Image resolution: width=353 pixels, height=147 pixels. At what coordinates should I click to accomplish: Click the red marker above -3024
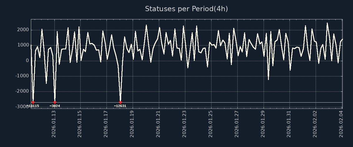(x=55, y=103)
